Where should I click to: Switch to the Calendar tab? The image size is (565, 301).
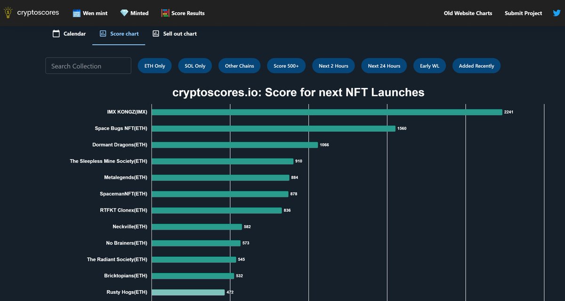coord(69,33)
